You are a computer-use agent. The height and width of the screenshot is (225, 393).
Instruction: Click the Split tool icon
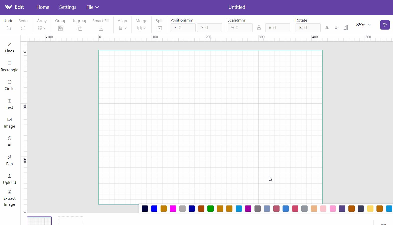tap(160, 28)
